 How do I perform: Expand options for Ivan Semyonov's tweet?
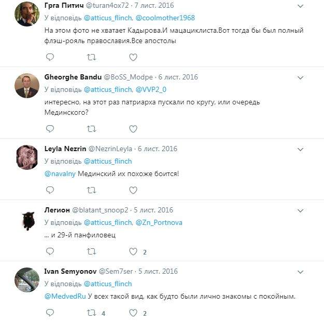tap(301, 272)
